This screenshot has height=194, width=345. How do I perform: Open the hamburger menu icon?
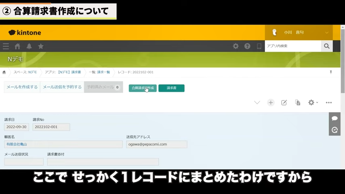coord(6,46)
